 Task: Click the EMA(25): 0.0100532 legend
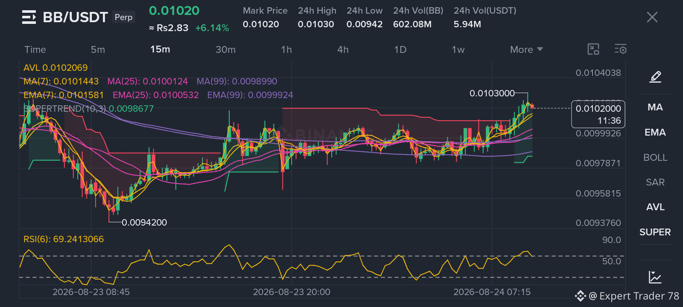pyautogui.click(x=156, y=95)
